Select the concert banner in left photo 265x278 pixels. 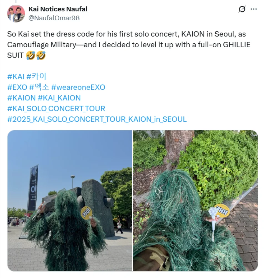[33, 187]
